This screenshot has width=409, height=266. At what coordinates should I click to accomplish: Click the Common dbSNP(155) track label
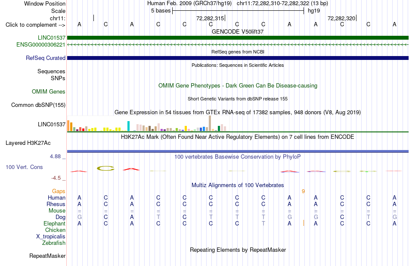click(38, 105)
